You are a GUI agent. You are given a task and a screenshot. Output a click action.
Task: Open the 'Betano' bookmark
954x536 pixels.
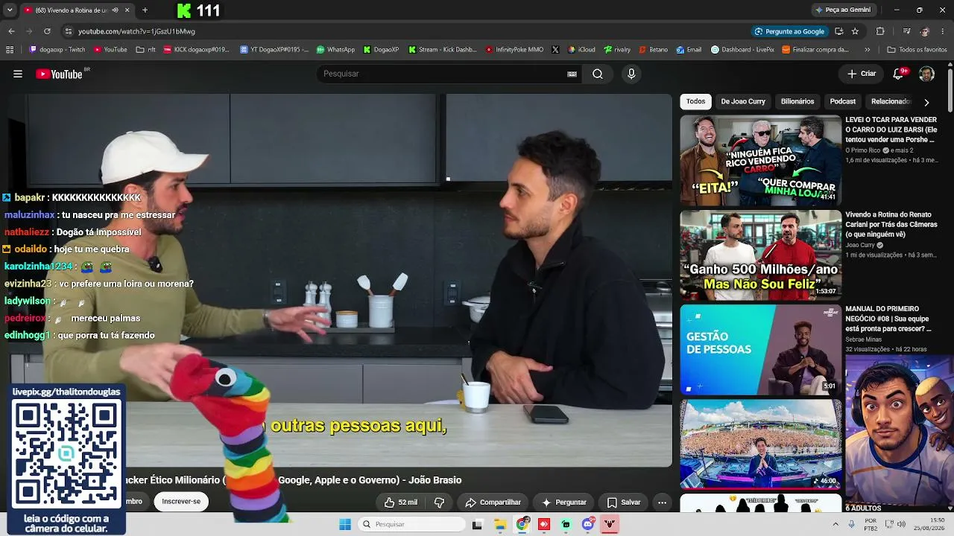[653, 50]
